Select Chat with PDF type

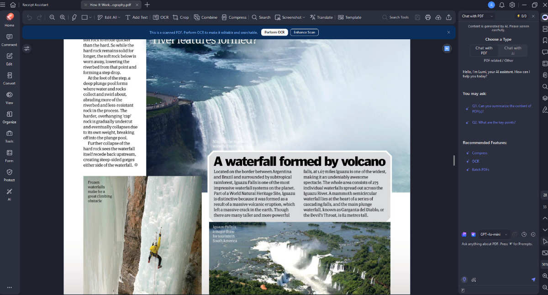point(484,50)
